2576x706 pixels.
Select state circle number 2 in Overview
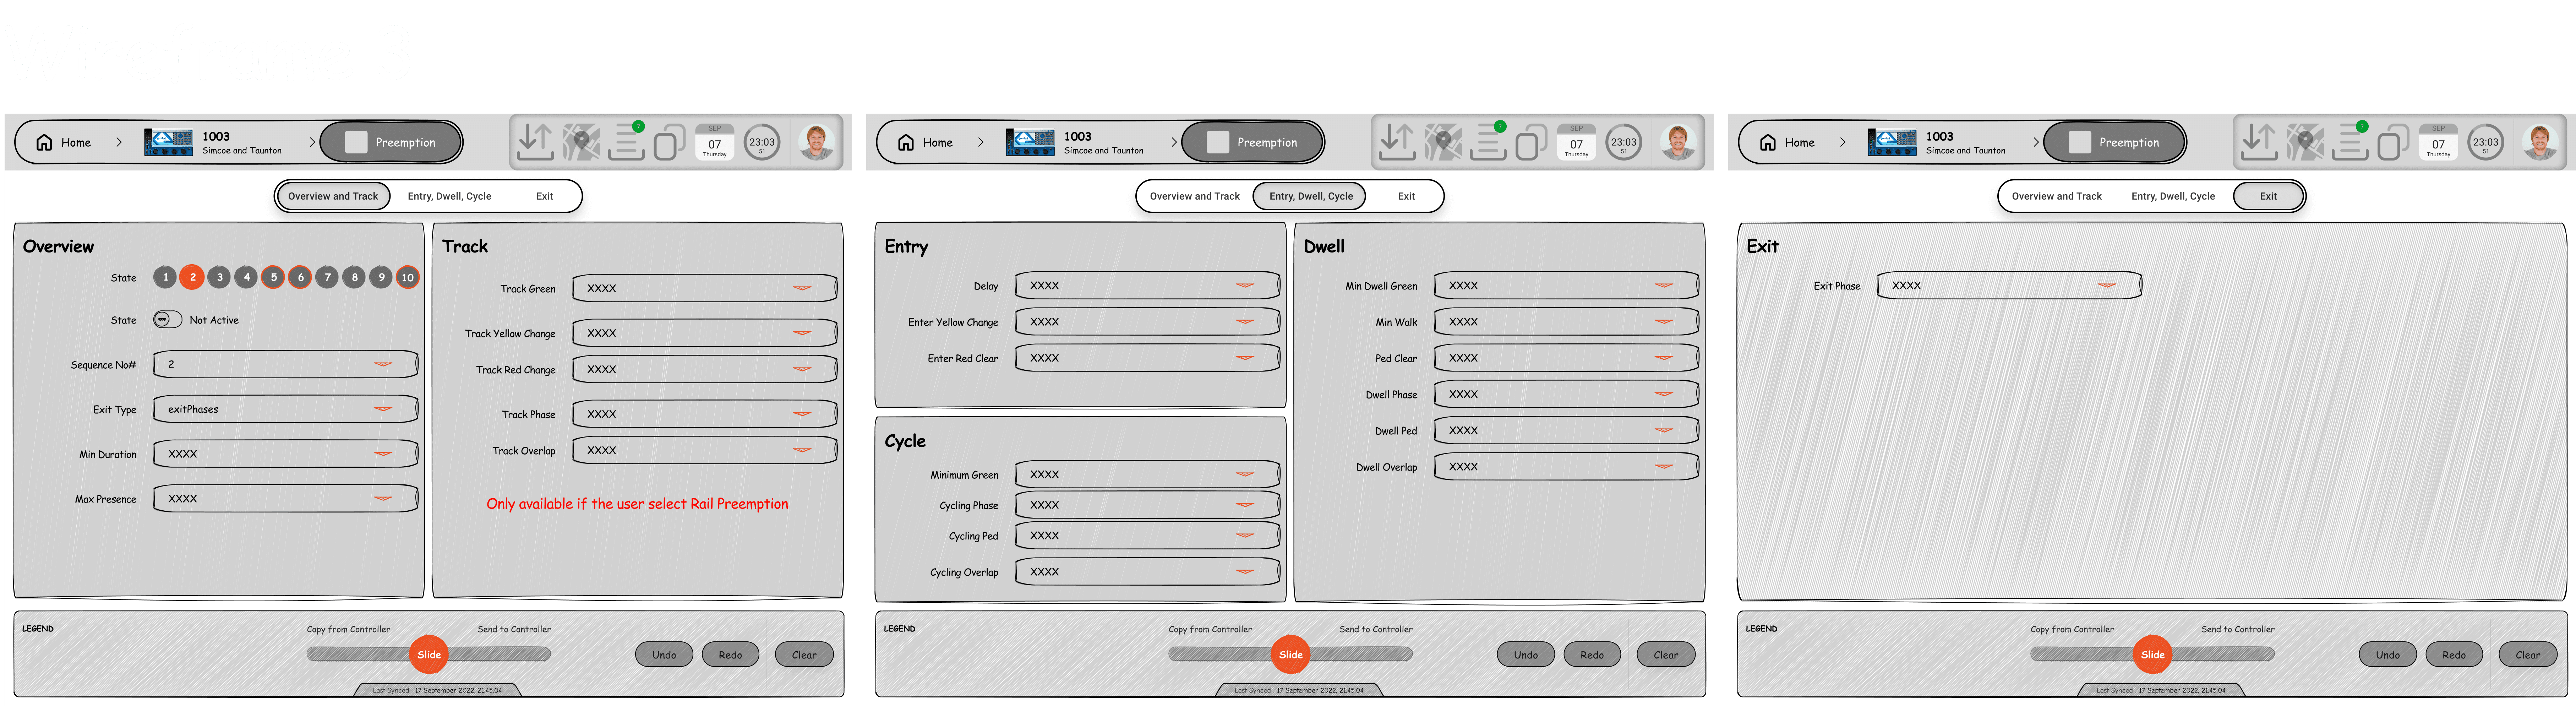pyautogui.click(x=192, y=277)
